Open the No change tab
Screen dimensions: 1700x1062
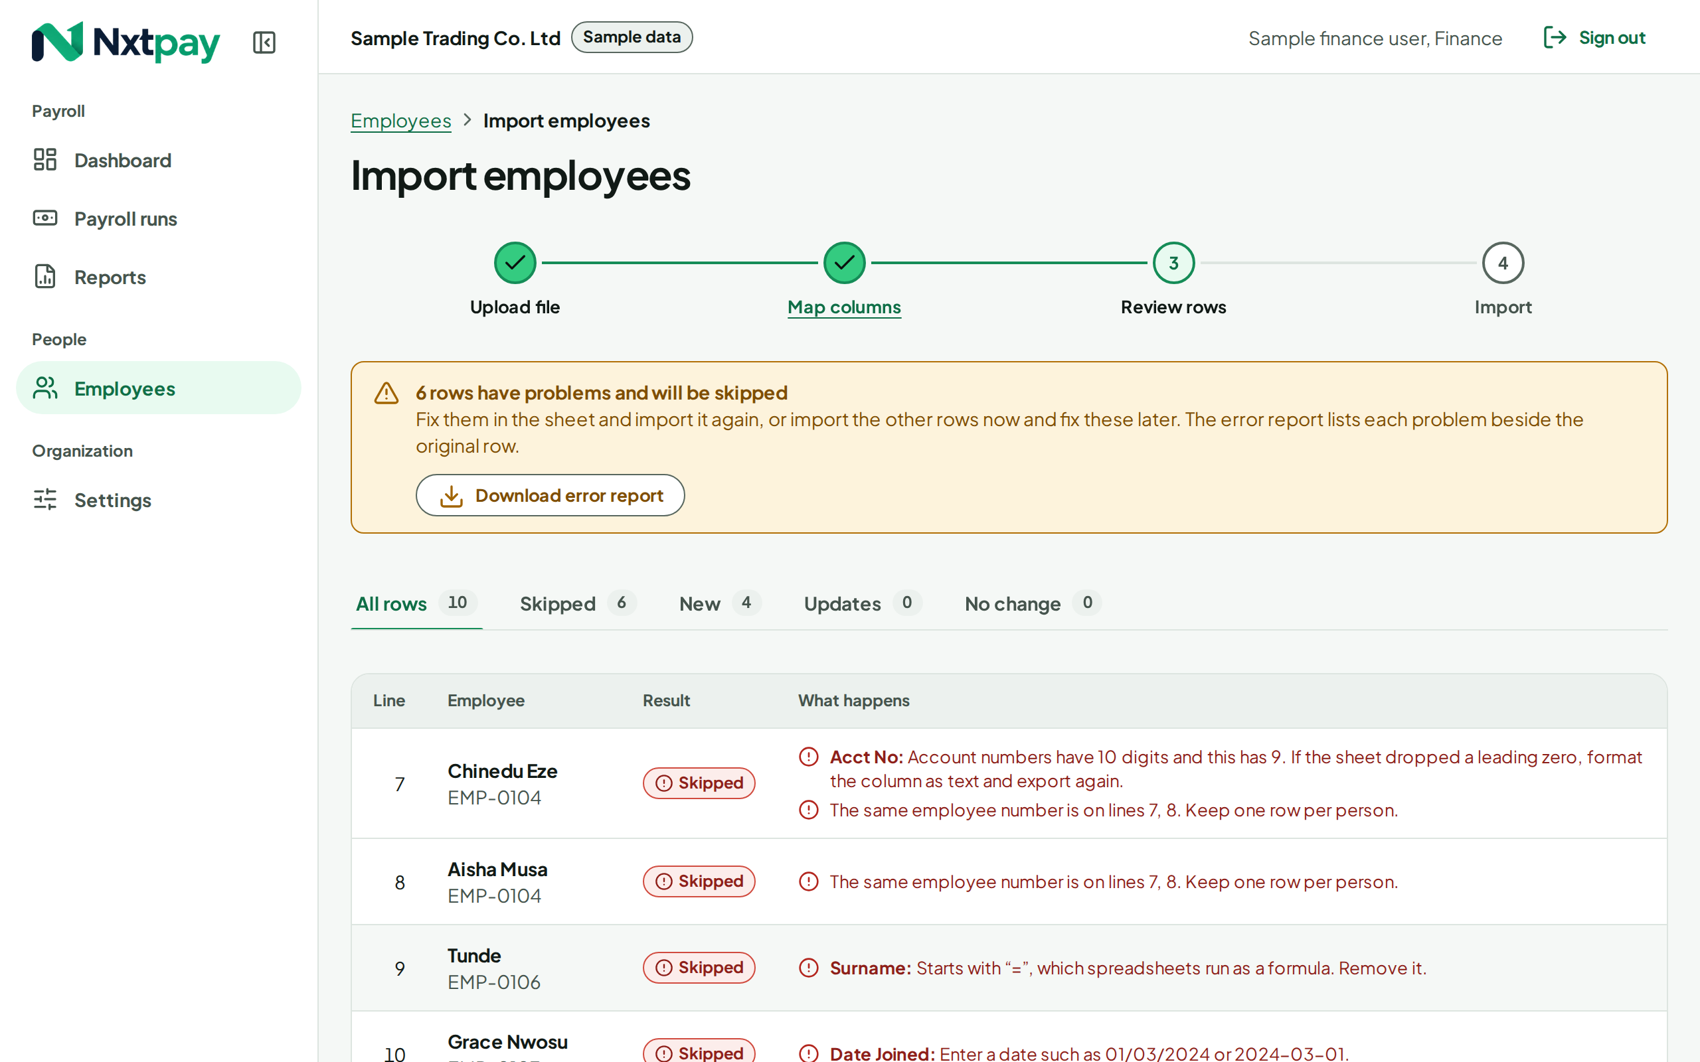tap(1033, 603)
